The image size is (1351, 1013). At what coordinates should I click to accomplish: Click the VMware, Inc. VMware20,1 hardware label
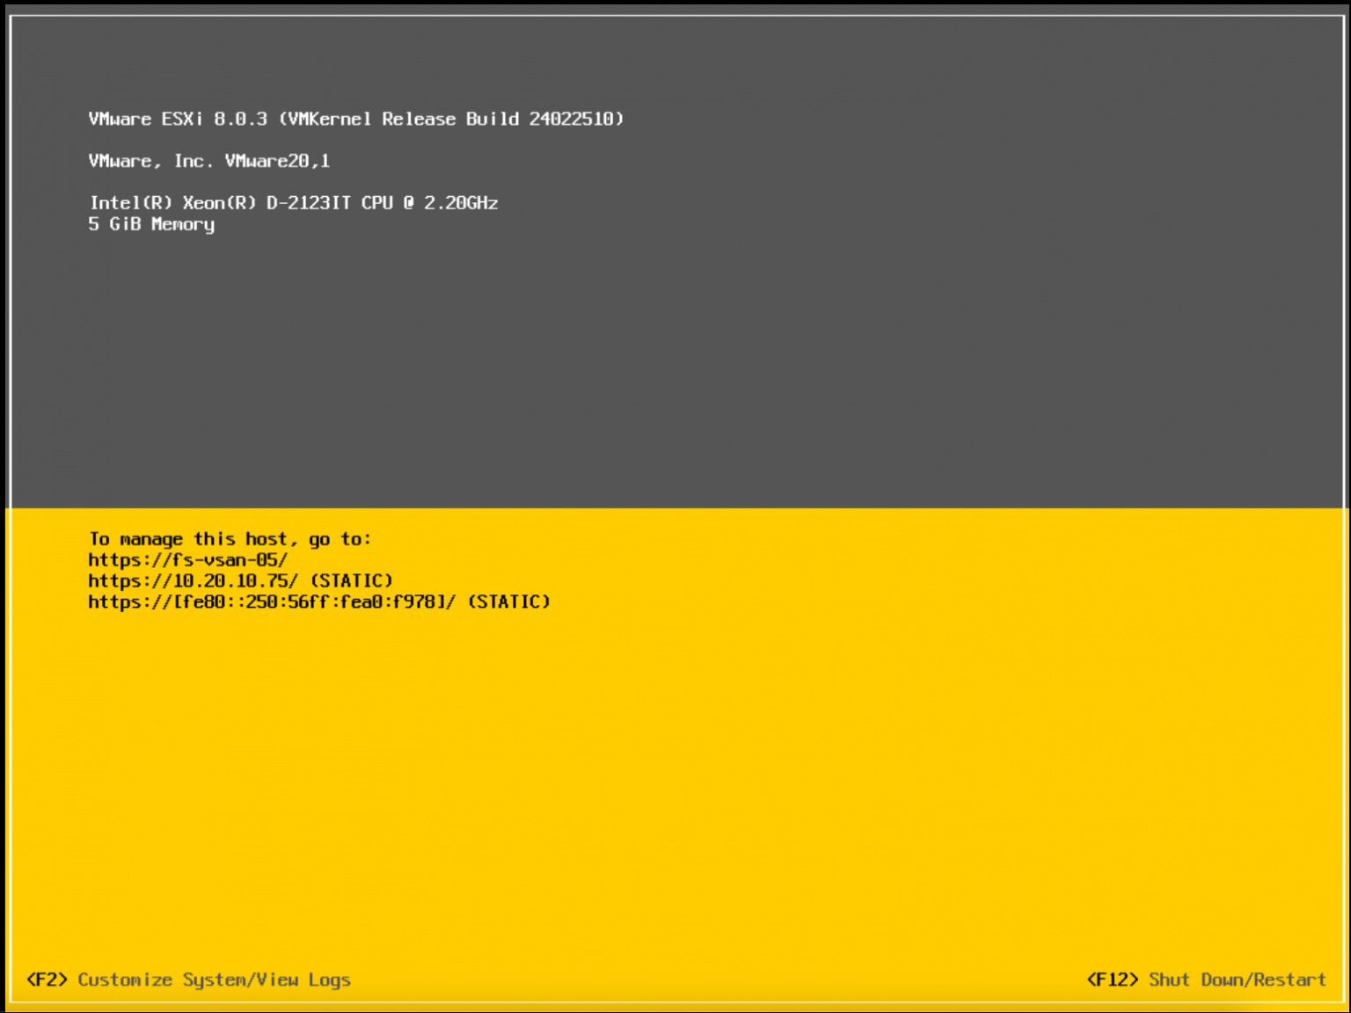[x=209, y=161]
